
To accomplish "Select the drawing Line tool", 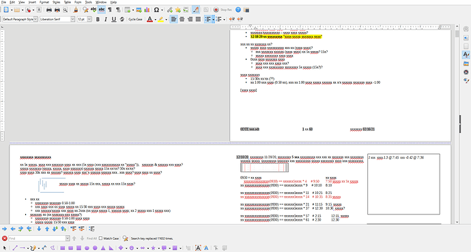I will (15, 248).
